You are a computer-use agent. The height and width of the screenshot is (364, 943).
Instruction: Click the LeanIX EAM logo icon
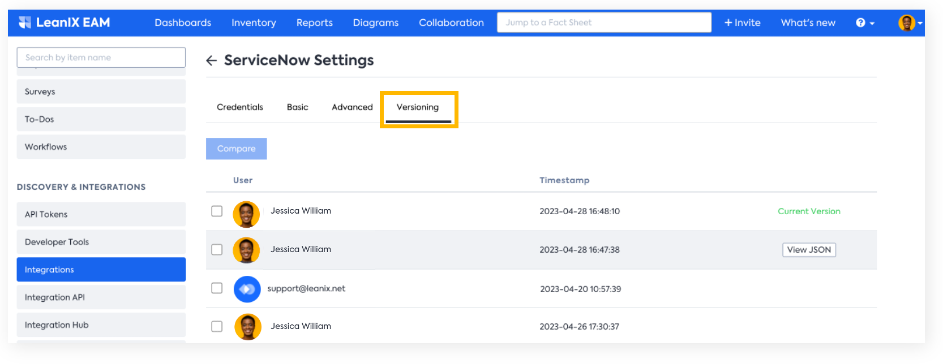[x=25, y=23]
